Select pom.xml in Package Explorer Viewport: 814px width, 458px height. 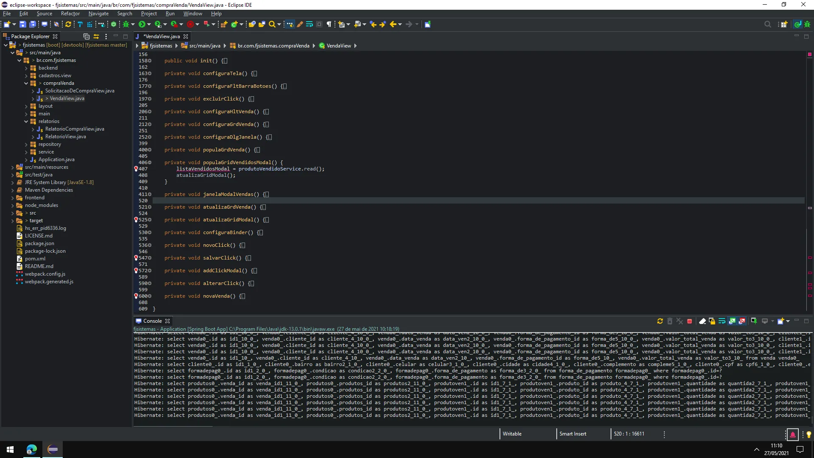(35, 259)
